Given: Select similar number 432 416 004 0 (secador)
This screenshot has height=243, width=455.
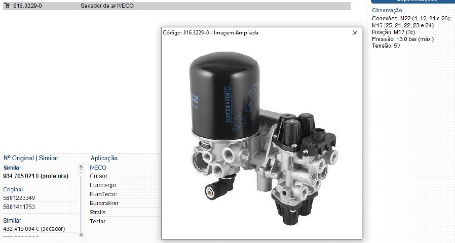Looking at the screenshot, I should pos(34,229).
